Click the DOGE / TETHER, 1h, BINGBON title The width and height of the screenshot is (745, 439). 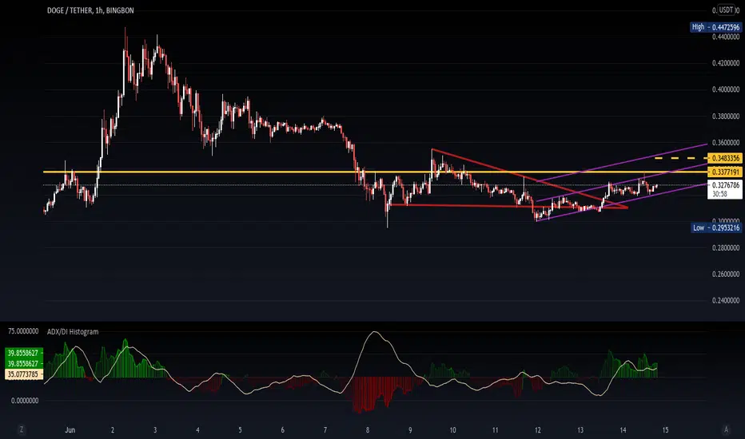click(90, 10)
